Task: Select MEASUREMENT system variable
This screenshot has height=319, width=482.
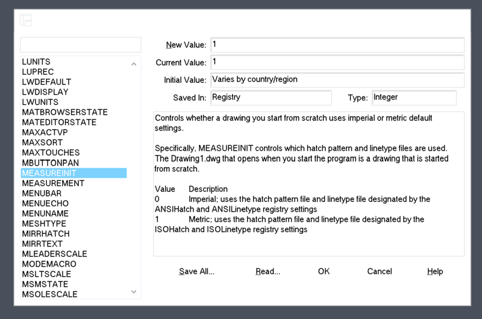Action: [x=53, y=183]
